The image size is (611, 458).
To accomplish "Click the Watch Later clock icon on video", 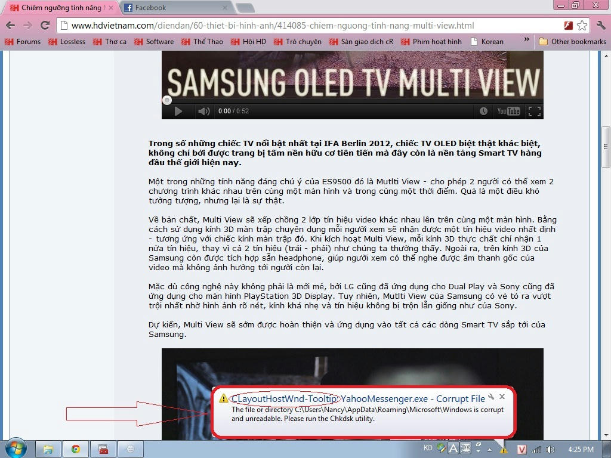I will (x=483, y=112).
